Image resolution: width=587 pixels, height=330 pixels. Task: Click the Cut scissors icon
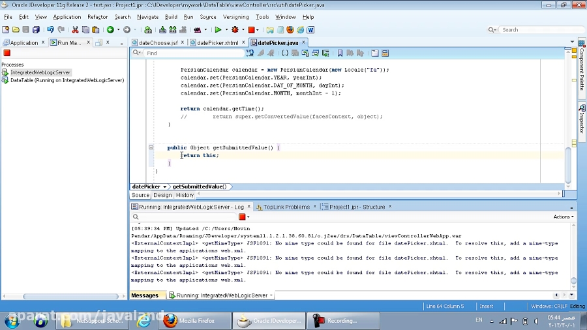(75, 29)
